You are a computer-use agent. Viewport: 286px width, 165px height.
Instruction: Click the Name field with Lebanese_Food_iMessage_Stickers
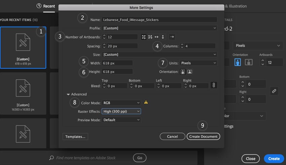coord(159,20)
